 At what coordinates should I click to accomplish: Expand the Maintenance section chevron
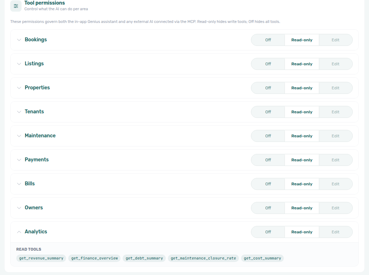point(19,136)
